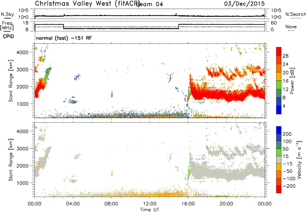
Task: Click the title text 'Christmas Valley West (fitACF)'
Action: [87, 3]
